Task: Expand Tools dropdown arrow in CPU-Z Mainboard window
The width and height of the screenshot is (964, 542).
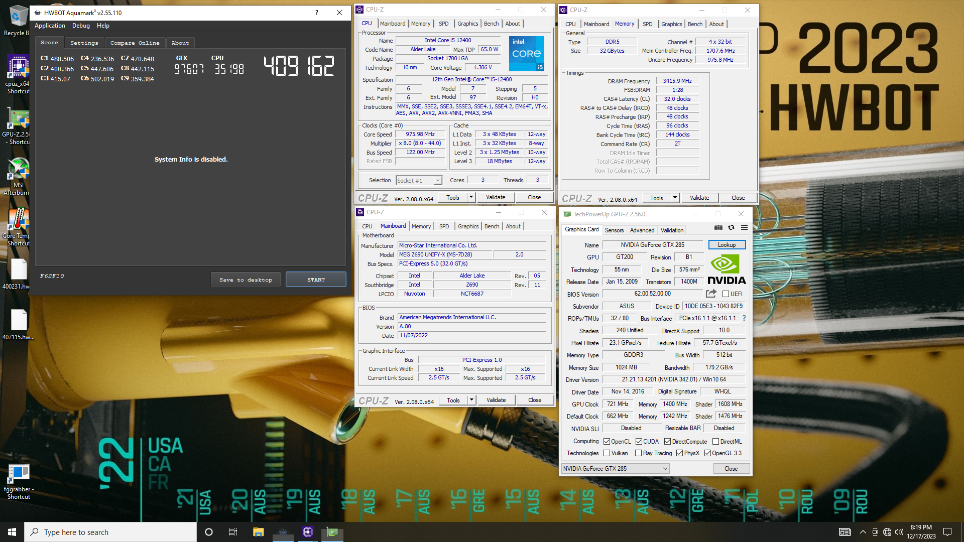Action: [471, 400]
